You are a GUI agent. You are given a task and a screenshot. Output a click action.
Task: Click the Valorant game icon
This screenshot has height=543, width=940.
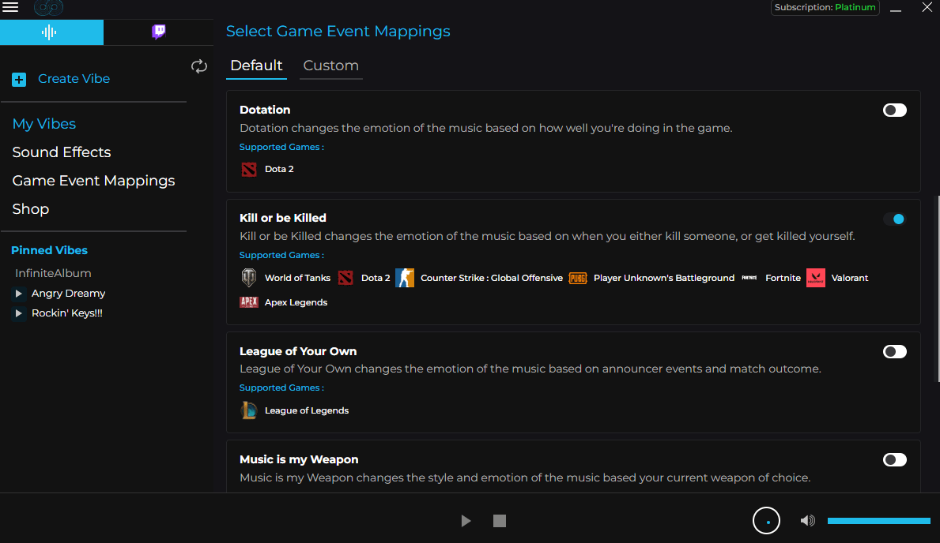click(815, 278)
